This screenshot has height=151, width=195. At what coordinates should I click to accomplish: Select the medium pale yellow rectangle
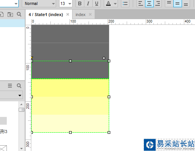(x=70, y=106)
